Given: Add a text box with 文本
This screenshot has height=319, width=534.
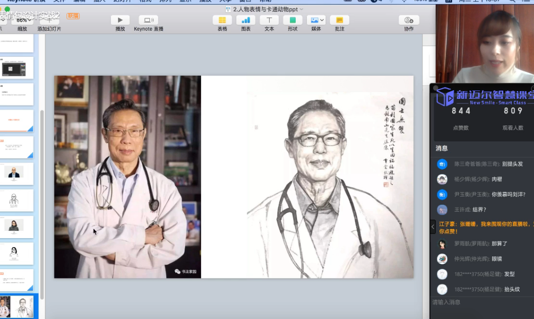Looking at the screenshot, I should point(269,20).
